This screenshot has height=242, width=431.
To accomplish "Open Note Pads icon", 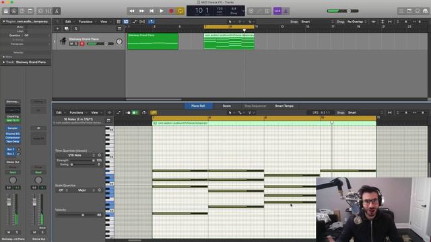I will [409, 11].
